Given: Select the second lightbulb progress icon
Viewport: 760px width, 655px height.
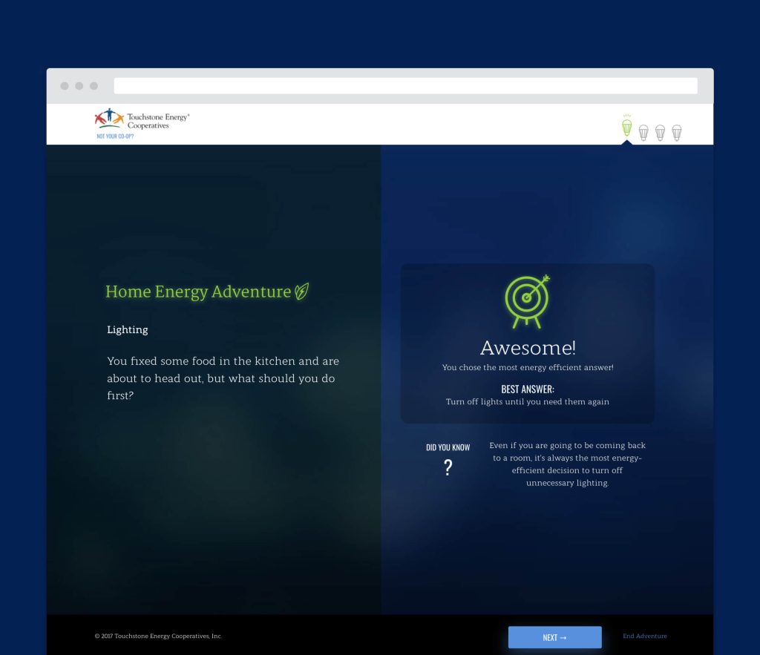Looking at the screenshot, I should tap(643, 133).
